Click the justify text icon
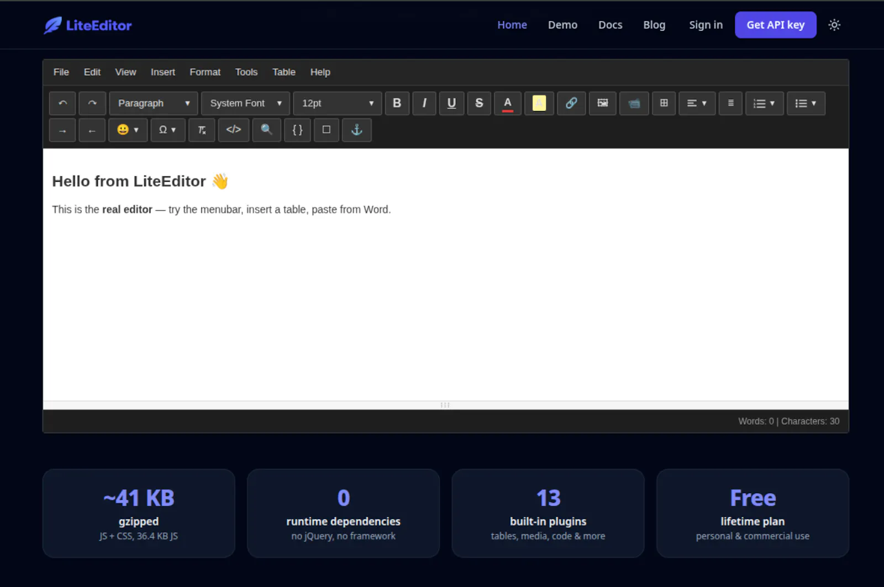 (x=730, y=103)
